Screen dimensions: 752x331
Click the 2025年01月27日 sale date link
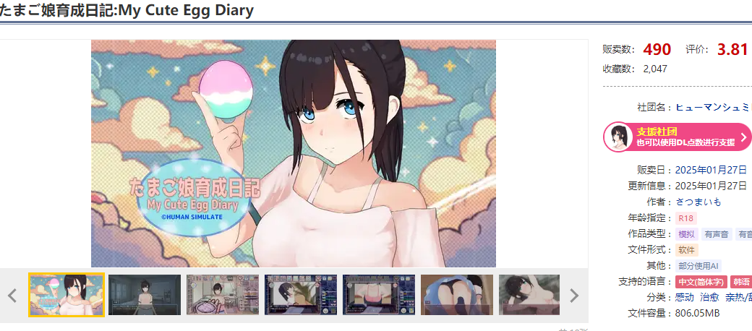pos(711,170)
